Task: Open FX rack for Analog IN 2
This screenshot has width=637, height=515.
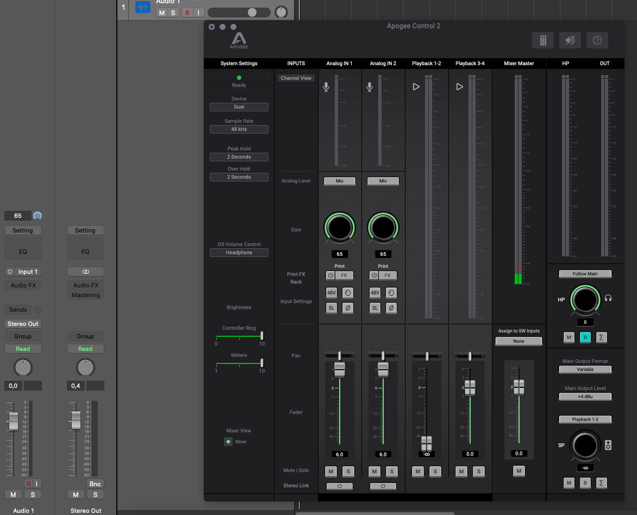Action: [388, 275]
